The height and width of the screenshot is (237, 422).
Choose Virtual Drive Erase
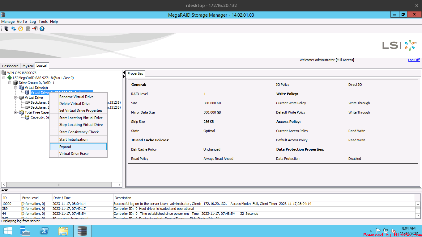[78, 154]
